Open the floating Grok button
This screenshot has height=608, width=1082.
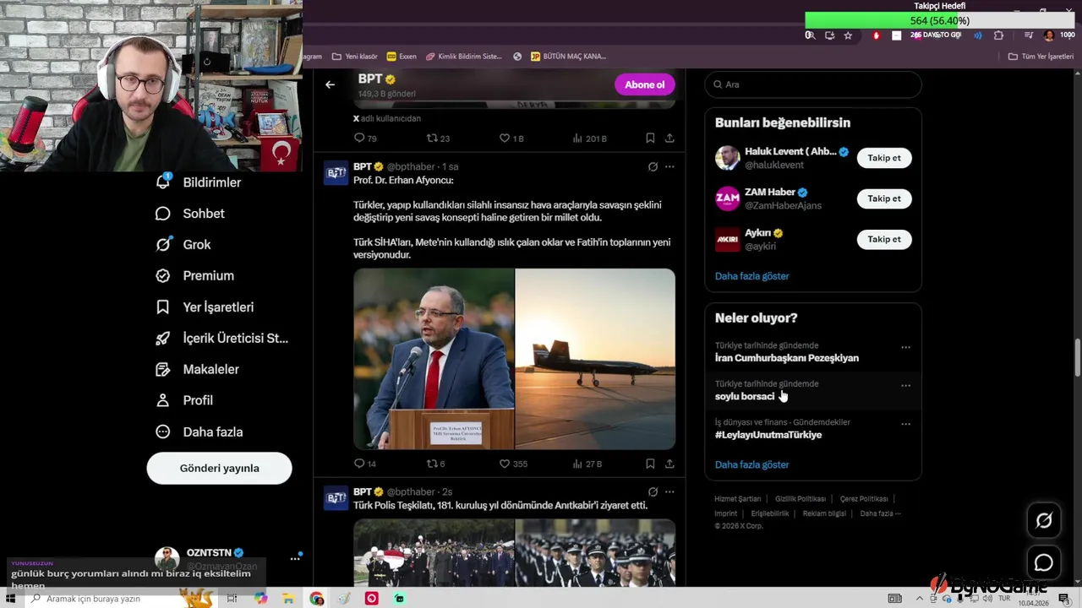click(x=1044, y=521)
